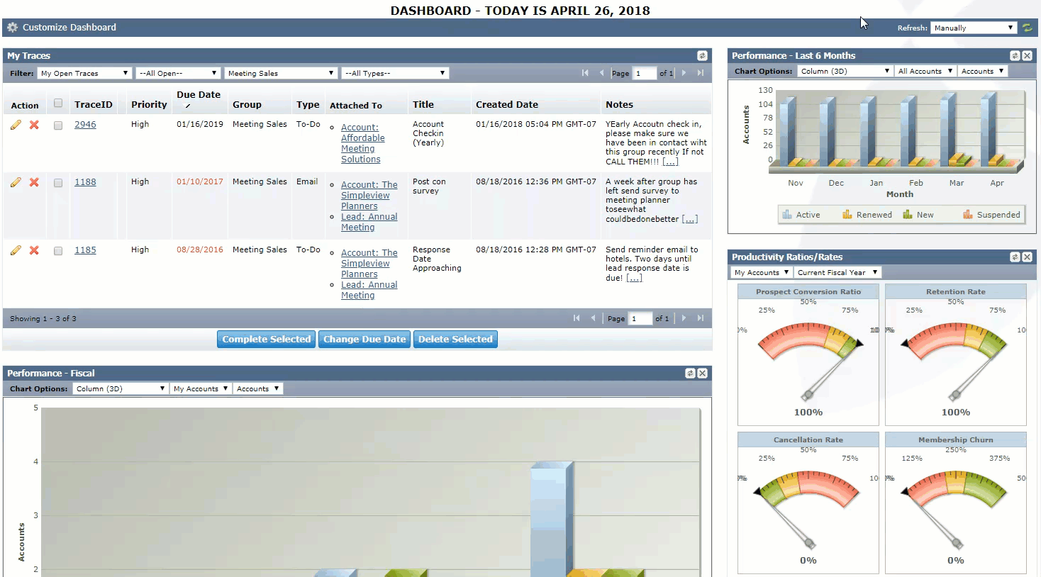Close the Performance - Fiscal panel

pos(702,373)
